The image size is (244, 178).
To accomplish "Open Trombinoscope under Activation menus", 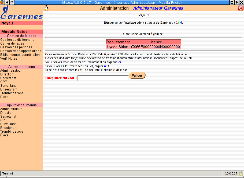I will tap(12, 93).
